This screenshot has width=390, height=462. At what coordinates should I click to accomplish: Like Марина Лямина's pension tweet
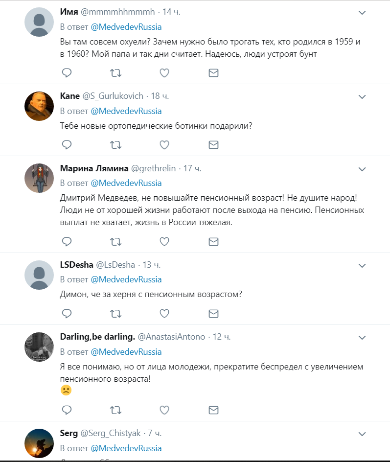(164, 241)
